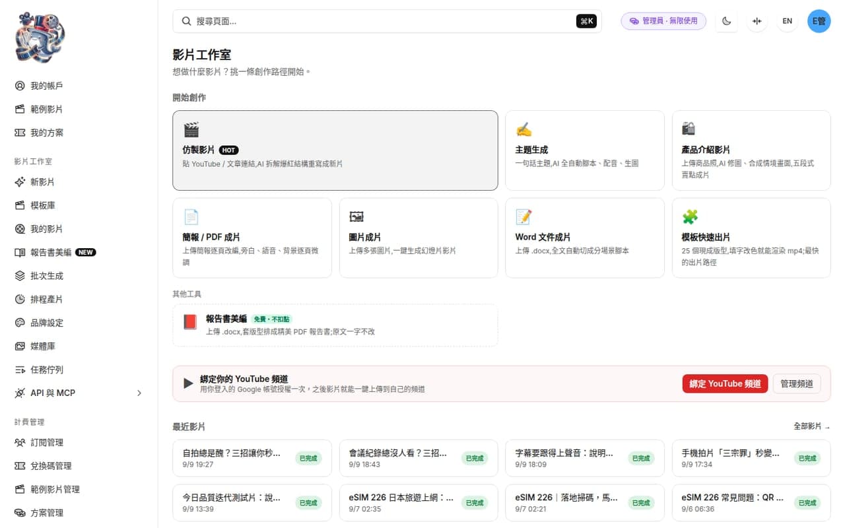Switch language with the EN button
845x528 pixels.
788,21
